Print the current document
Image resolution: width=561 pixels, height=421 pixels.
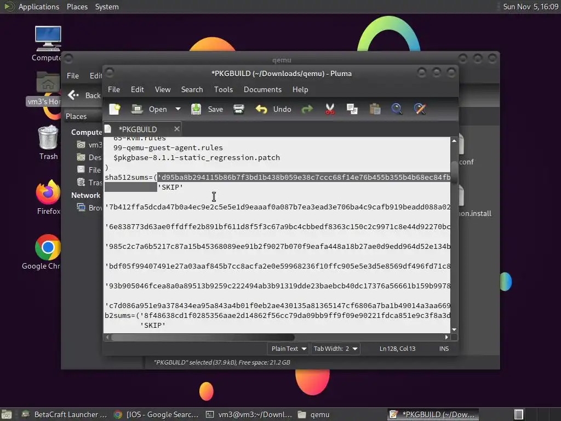click(239, 109)
